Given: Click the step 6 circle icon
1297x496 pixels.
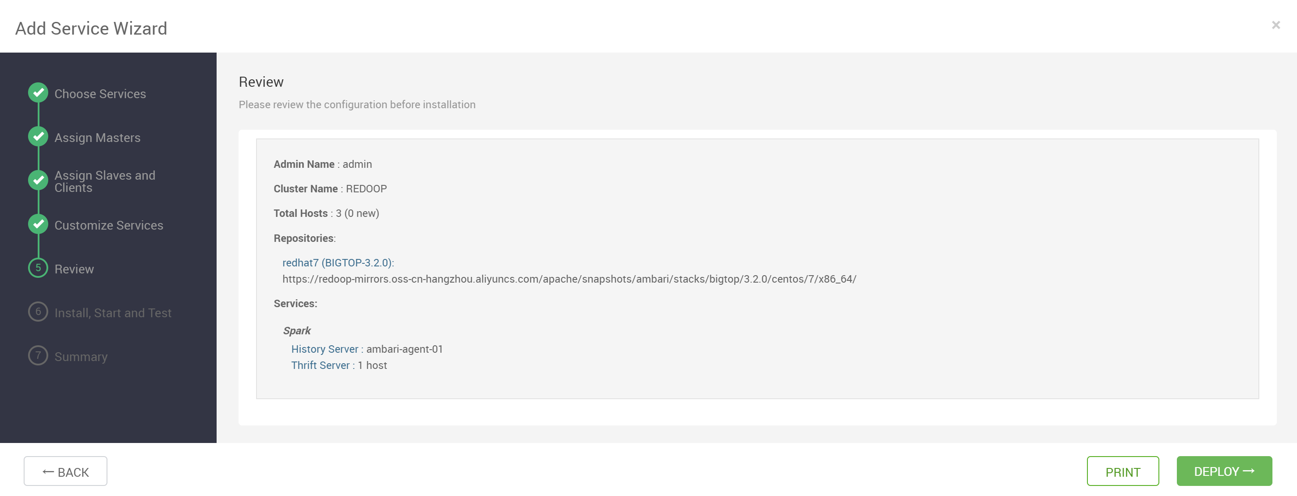Looking at the screenshot, I should [38, 312].
